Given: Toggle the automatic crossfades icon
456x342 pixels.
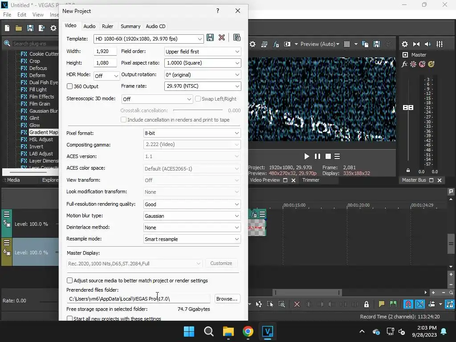Looking at the screenshot, I should [x=420, y=305].
